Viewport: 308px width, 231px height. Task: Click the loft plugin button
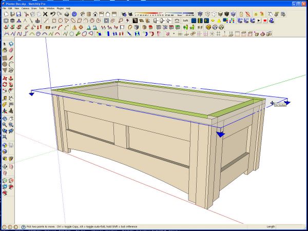coord(185,21)
